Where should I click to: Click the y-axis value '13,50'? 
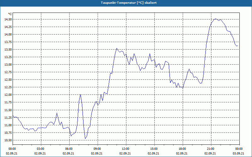coord(9,50)
